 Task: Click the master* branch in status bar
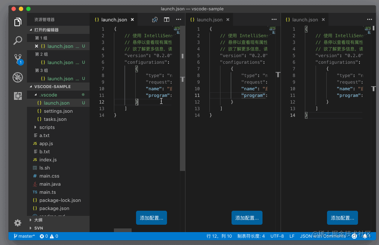tap(24, 236)
